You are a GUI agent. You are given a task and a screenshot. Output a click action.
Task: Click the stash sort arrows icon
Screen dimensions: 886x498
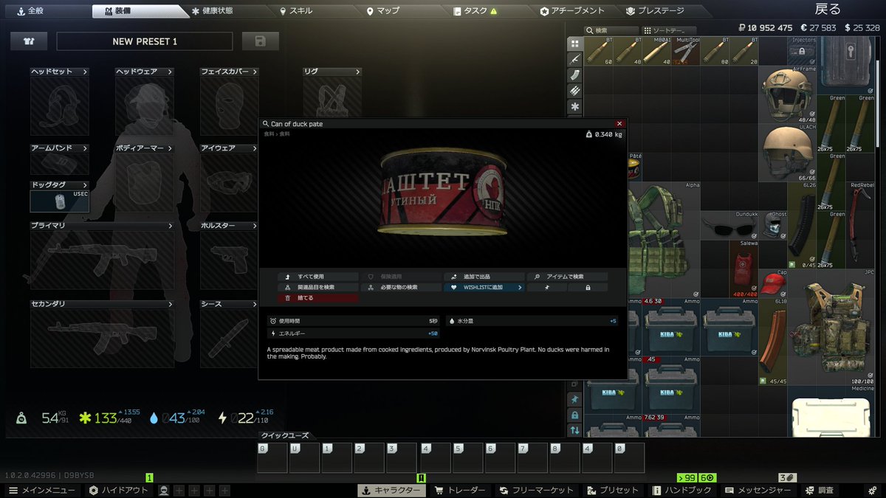click(x=574, y=430)
